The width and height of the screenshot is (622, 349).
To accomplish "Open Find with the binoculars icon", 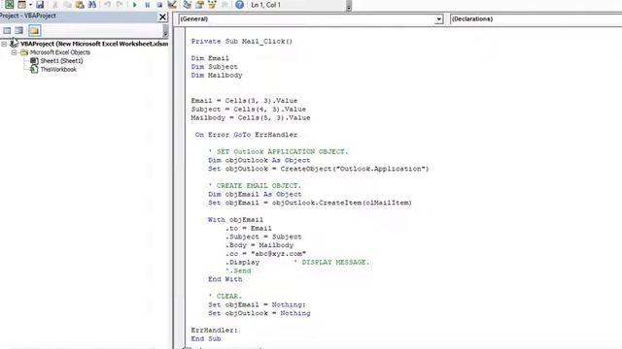I will click(92, 5).
